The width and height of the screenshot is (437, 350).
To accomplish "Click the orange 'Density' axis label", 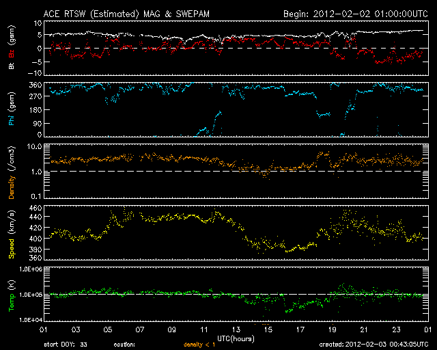I will click(x=12, y=187).
